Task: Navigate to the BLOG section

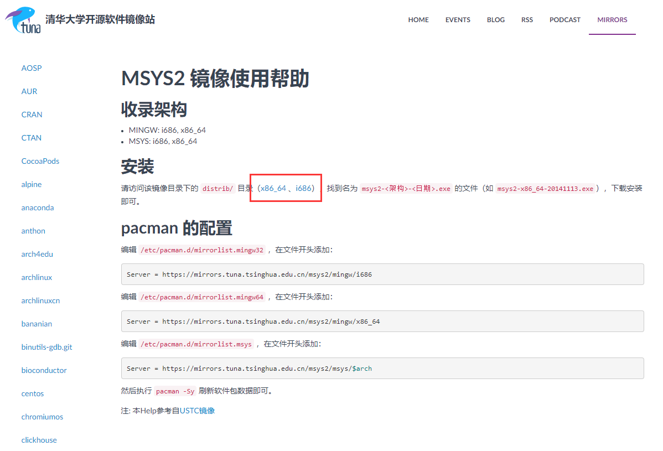Action: [x=495, y=19]
